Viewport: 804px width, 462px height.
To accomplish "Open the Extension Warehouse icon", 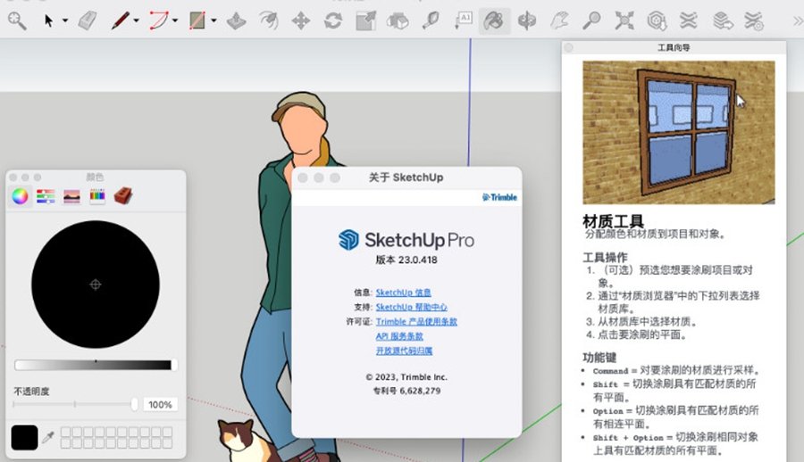I will pos(689,21).
